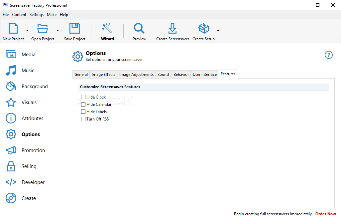This screenshot has width=341, height=218.
Task: Switch to the Behavior tab
Action: [x=181, y=75]
